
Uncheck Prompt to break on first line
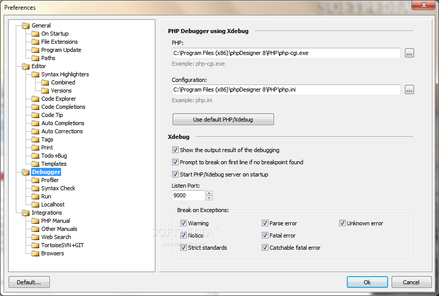(175, 162)
